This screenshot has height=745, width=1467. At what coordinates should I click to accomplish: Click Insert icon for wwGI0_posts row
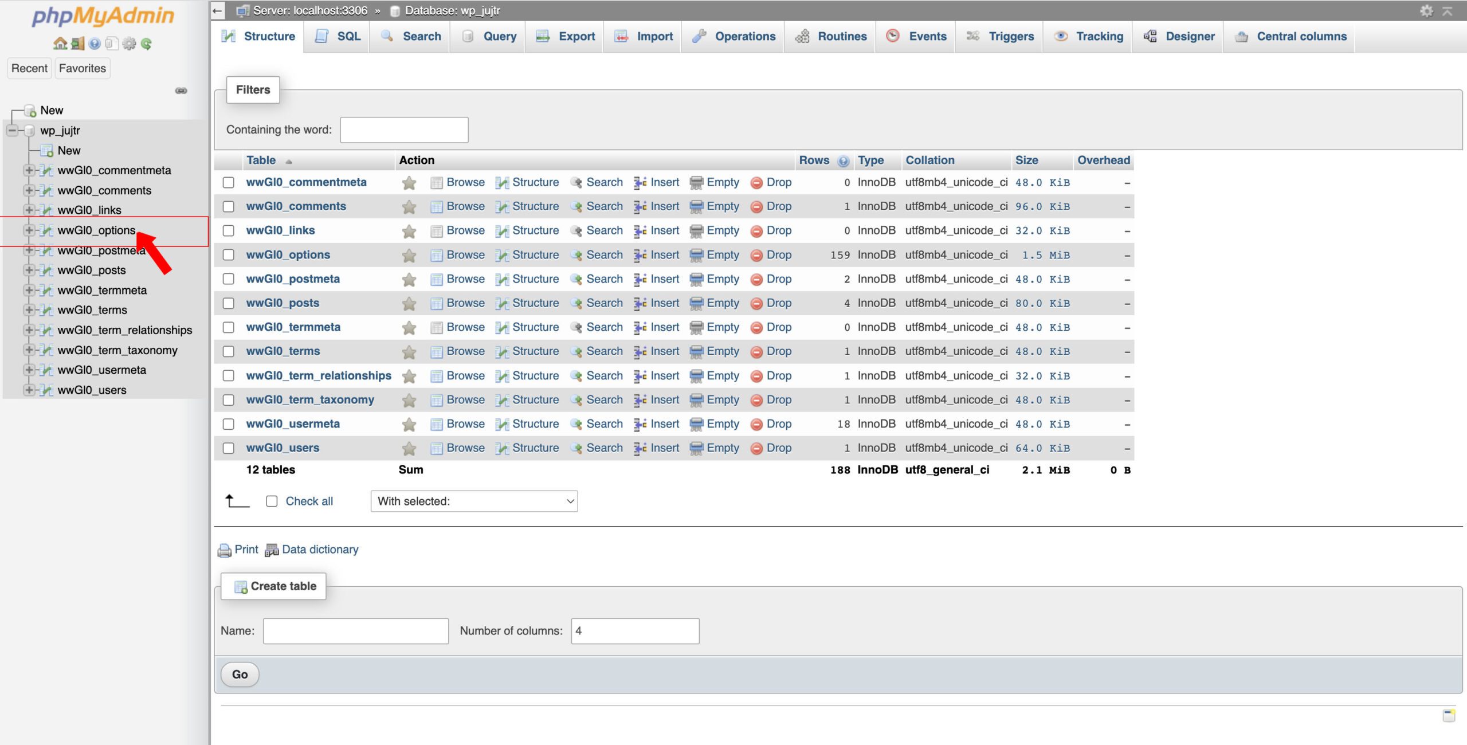pos(640,303)
